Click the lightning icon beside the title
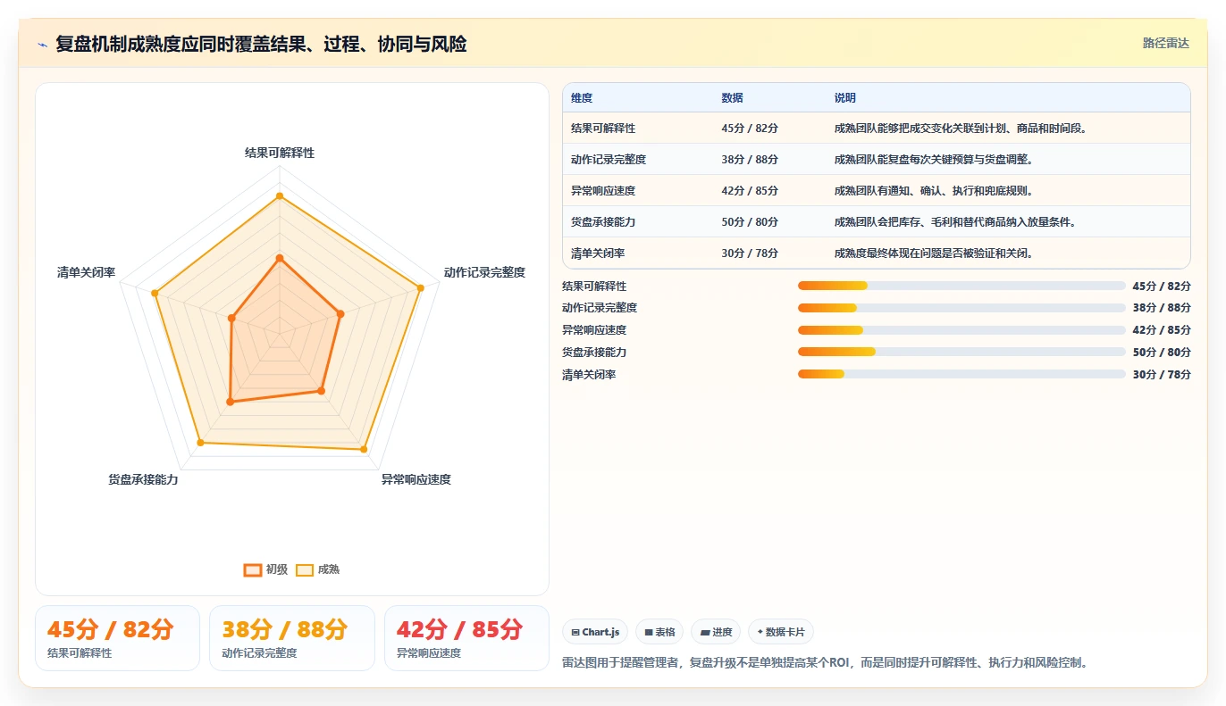 click(42, 44)
